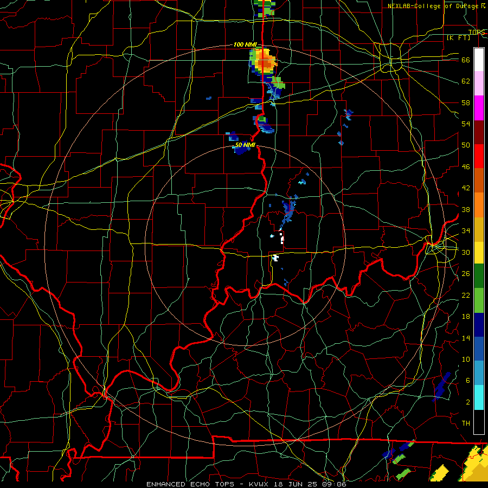Image resolution: width=488 pixels, height=488 pixels.
Task: Click the 34 value on legend scale
Action: (466, 230)
